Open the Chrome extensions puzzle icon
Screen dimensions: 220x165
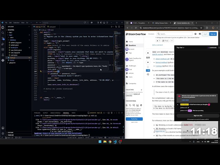point(207,28)
